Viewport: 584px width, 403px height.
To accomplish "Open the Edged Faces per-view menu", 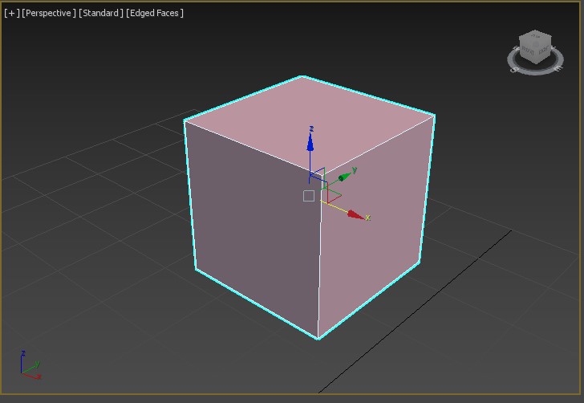I will [155, 13].
